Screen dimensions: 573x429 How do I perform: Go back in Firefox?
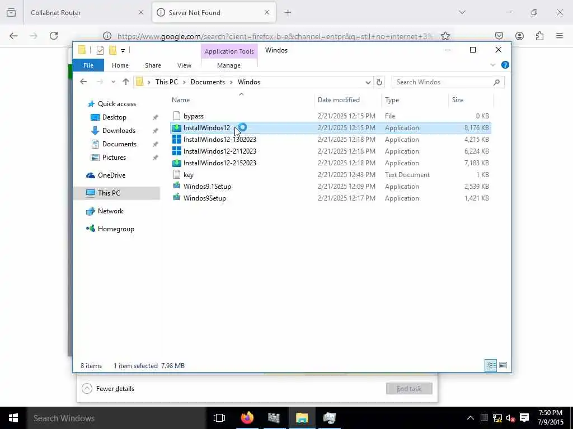(13, 36)
